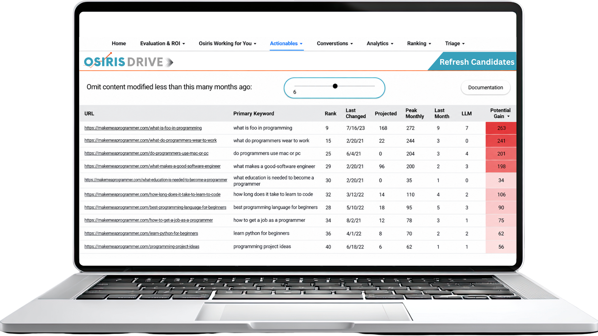598x336 pixels.
Task: Click keyword 'what is foo in programming'
Action: point(263,128)
